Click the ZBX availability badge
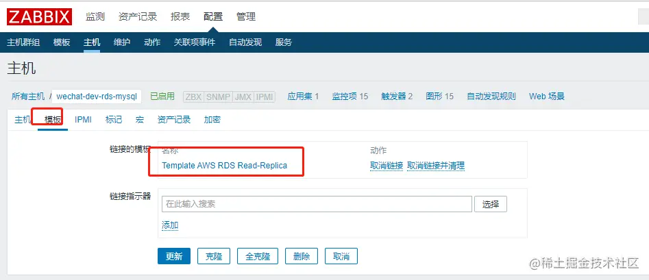The width and height of the screenshot is (649, 280). pyautogui.click(x=193, y=97)
